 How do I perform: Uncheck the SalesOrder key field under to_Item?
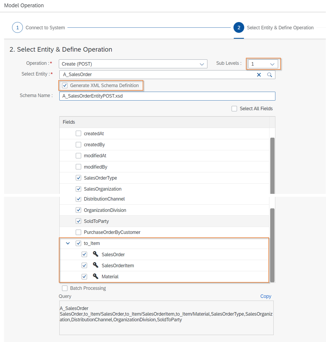coord(84,254)
